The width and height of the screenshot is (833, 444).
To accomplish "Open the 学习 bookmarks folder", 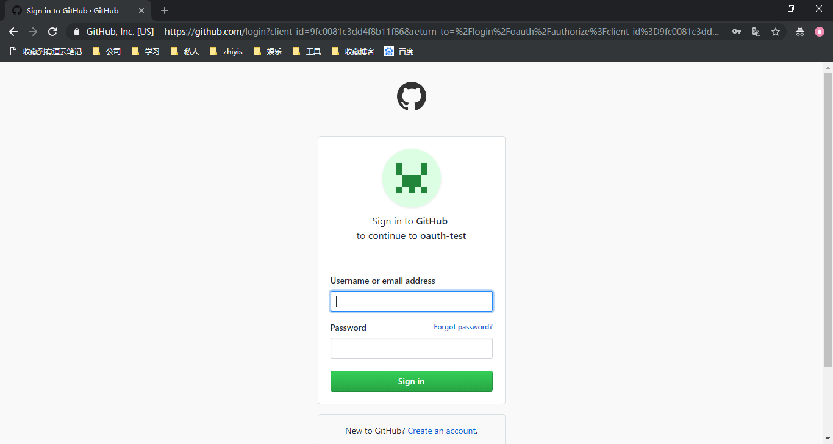I will pyautogui.click(x=146, y=52).
